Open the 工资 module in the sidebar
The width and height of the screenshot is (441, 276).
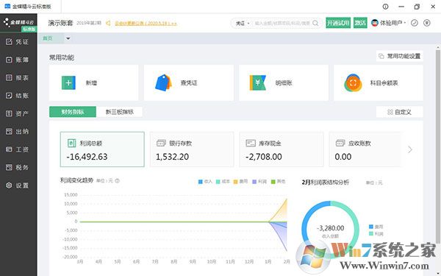coord(18,149)
